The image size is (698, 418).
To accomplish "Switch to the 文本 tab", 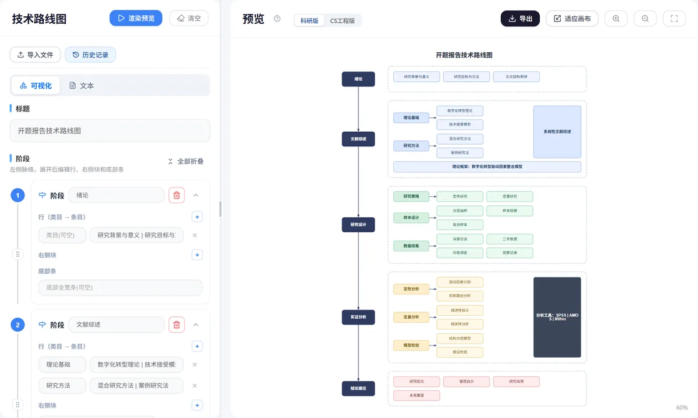I will pos(81,85).
